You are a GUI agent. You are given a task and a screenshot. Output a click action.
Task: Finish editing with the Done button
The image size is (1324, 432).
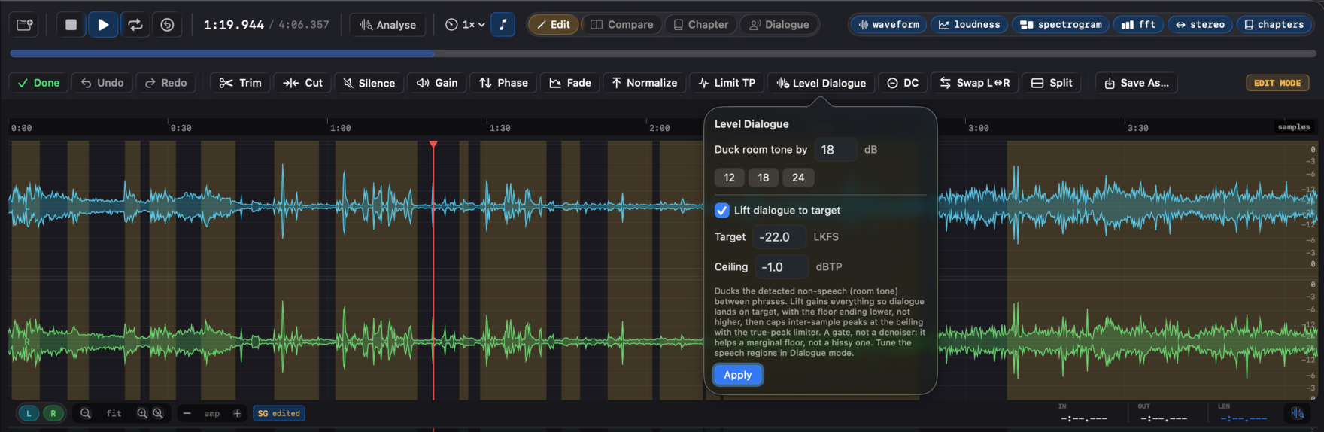[x=39, y=83]
